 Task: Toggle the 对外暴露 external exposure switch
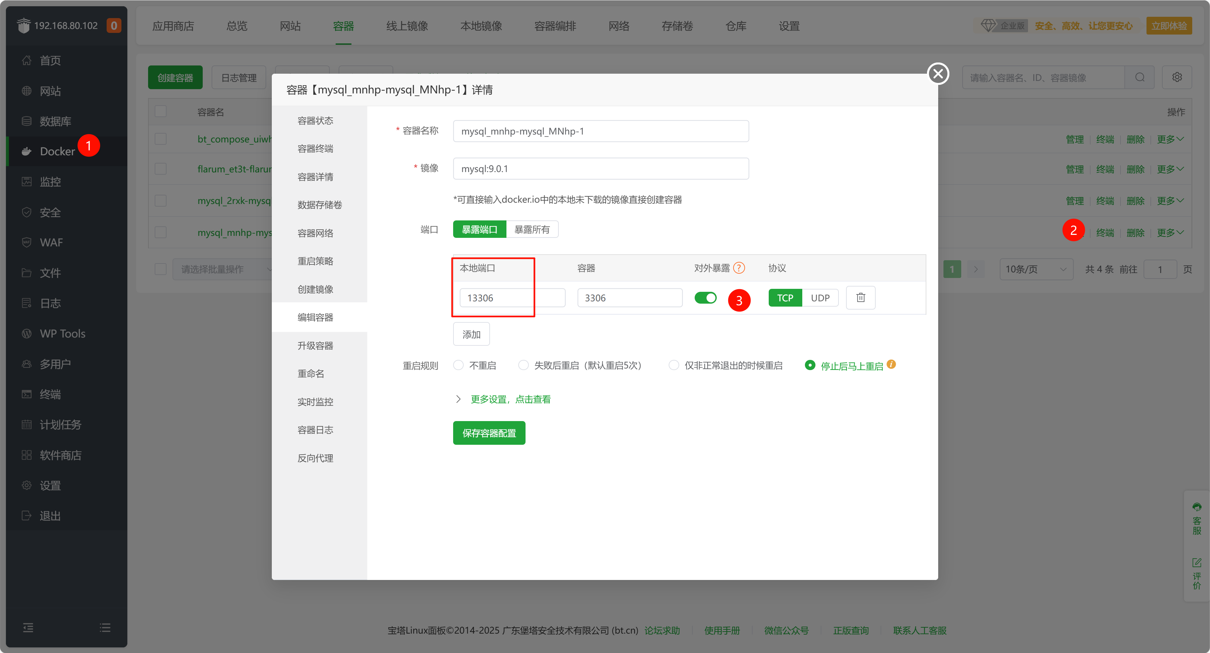tap(705, 298)
